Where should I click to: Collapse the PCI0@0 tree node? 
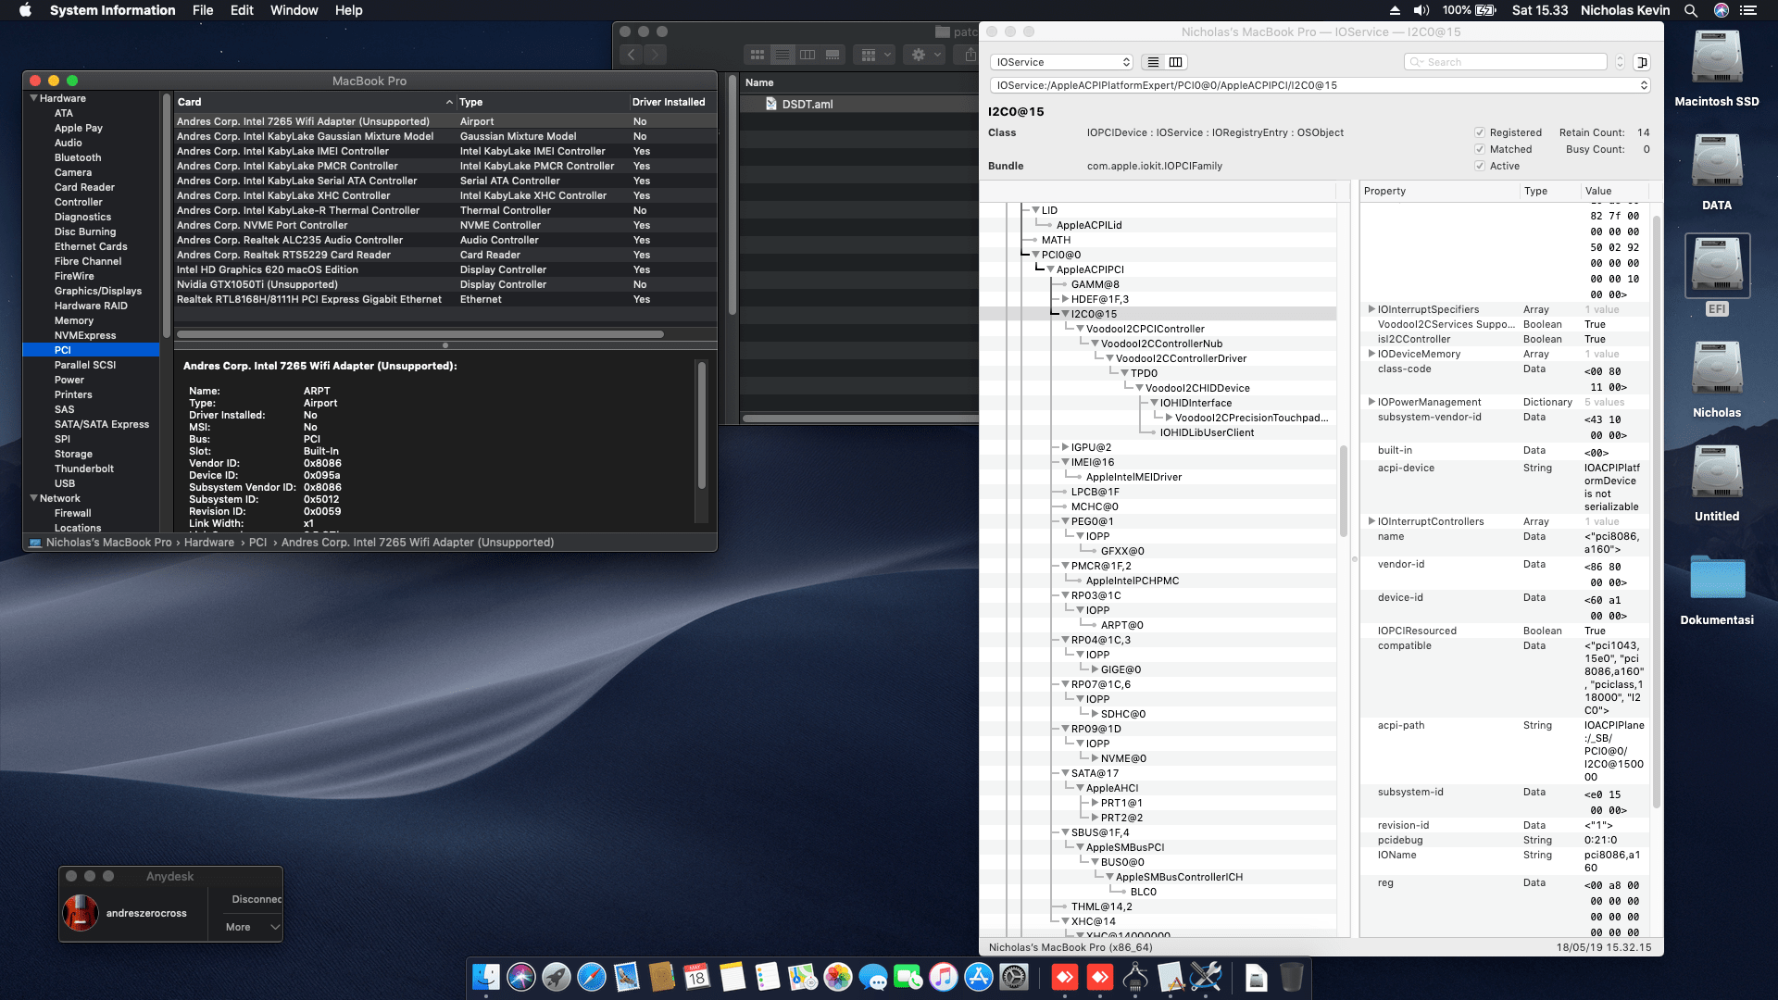[1035, 254]
